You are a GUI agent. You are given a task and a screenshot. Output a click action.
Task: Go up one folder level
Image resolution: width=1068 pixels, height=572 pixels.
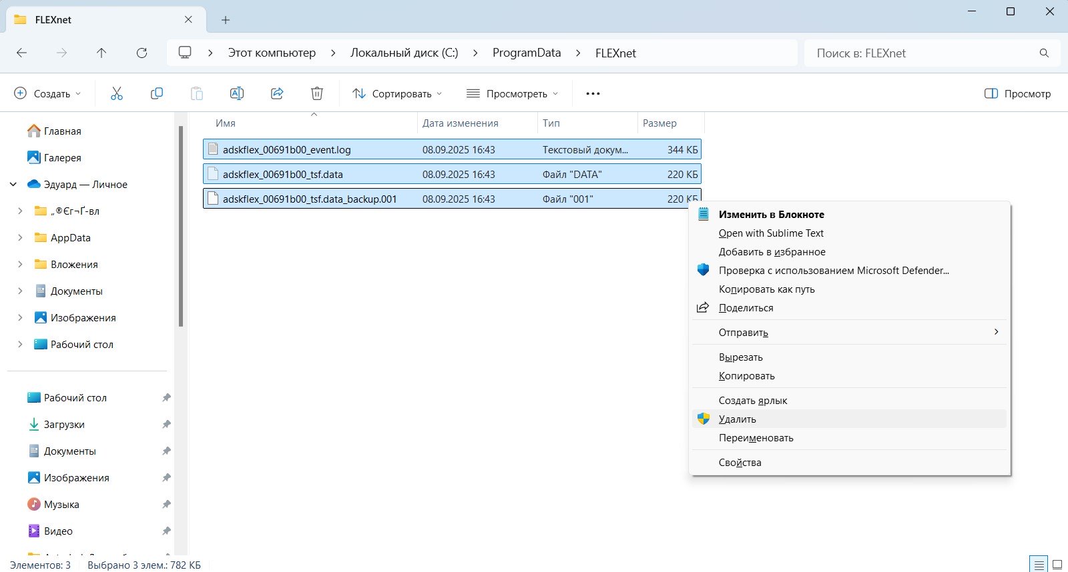pyautogui.click(x=101, y=53)
